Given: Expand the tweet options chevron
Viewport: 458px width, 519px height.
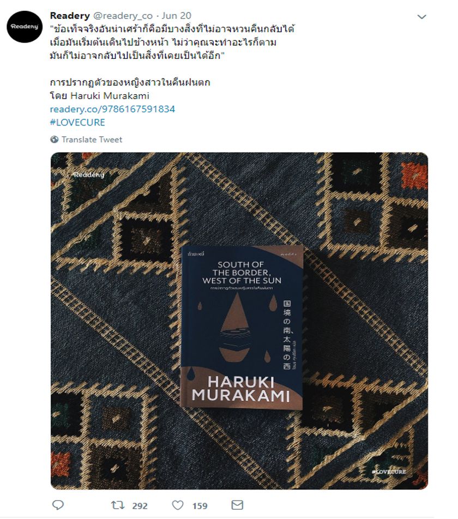Looking at the screenshot, I should click(x=421, y=17).
